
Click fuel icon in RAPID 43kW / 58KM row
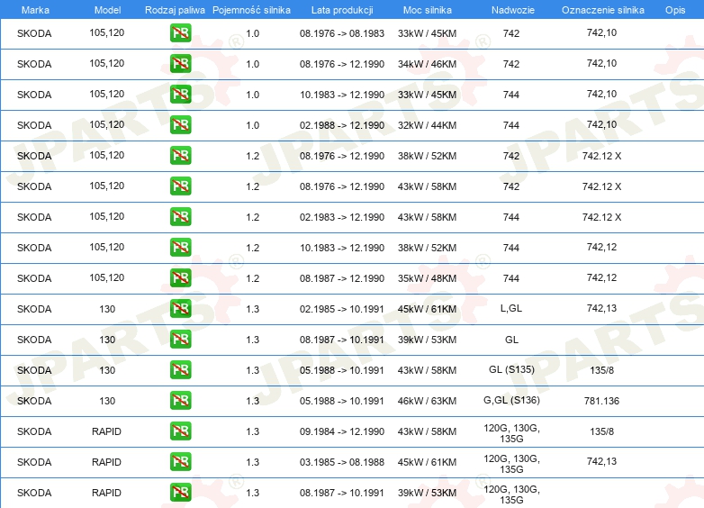(x=180, y=431)
